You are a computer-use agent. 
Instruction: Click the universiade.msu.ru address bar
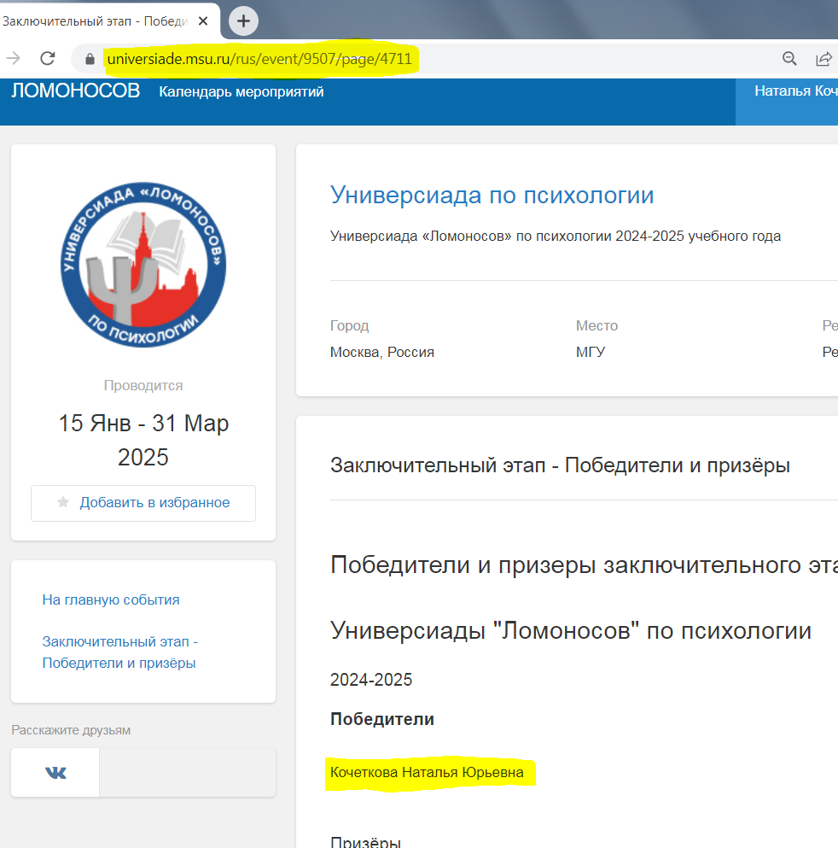pos(259,59)
